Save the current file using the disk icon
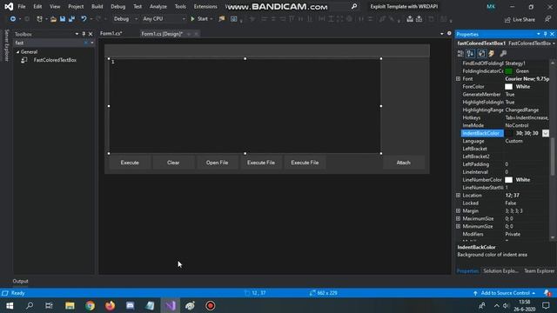Screen dimensions: 557x313 point(63,19)
